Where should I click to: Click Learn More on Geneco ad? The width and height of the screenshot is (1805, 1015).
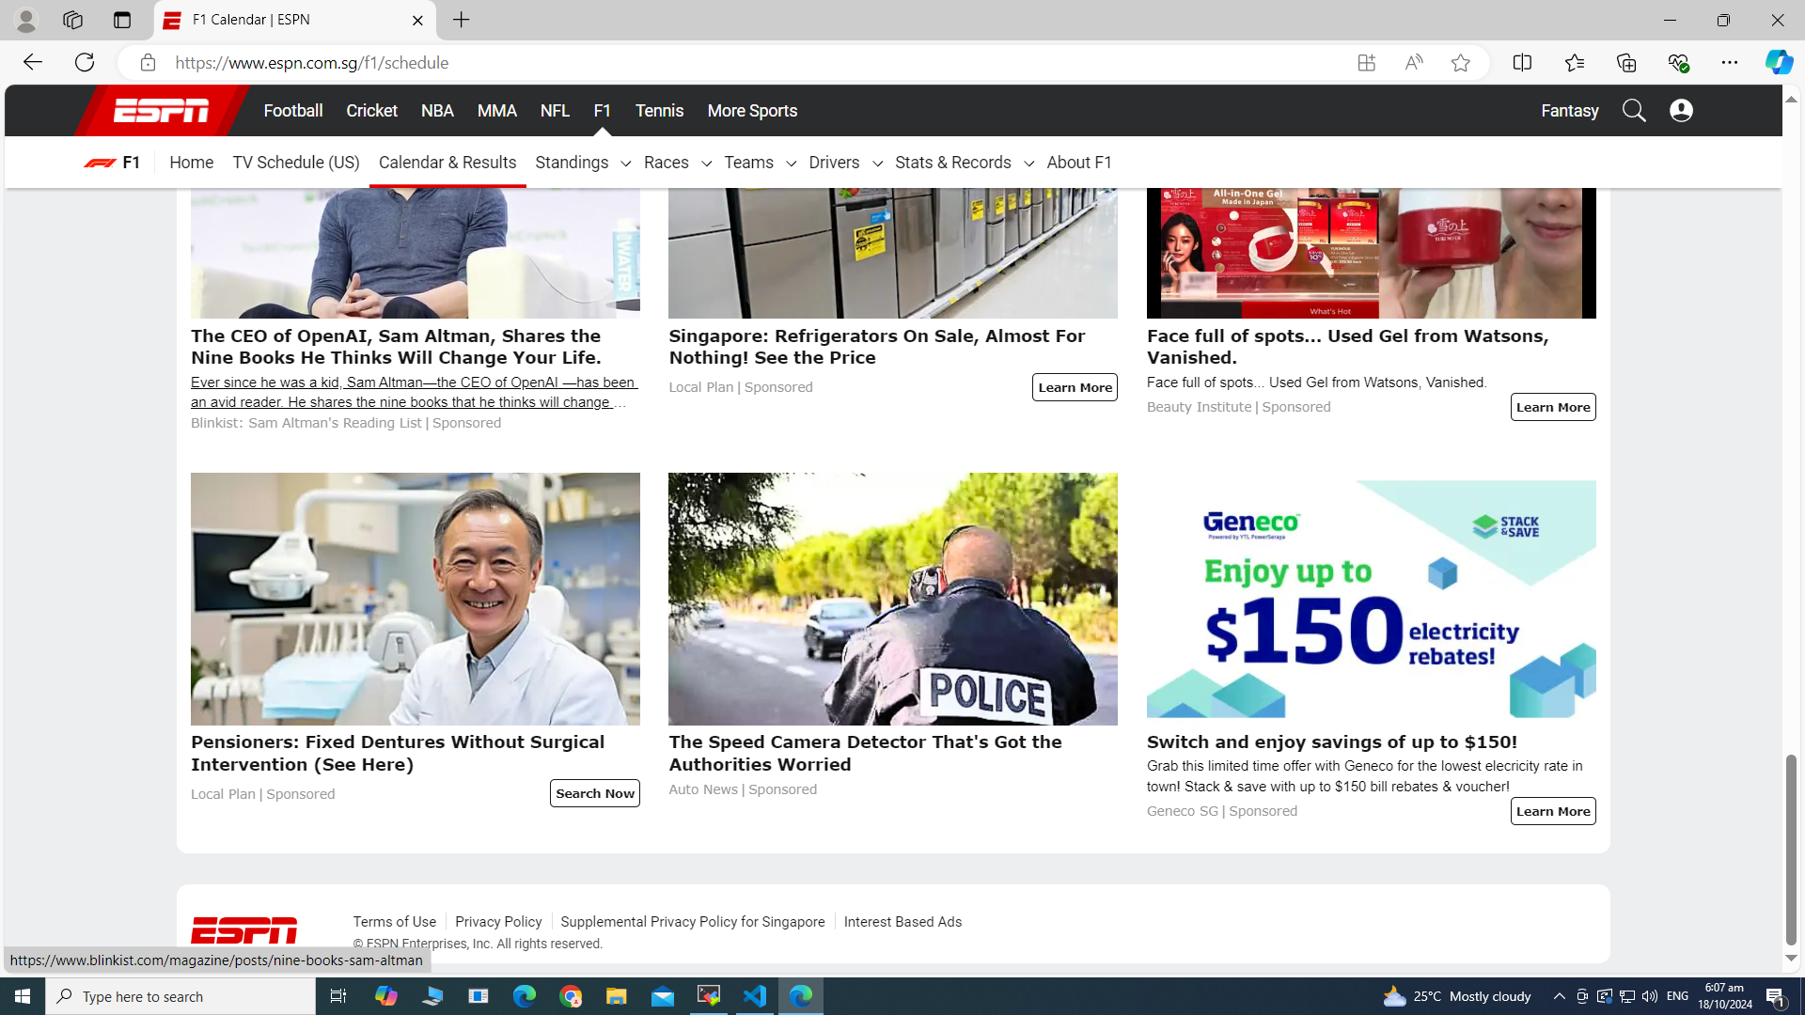1553,811
